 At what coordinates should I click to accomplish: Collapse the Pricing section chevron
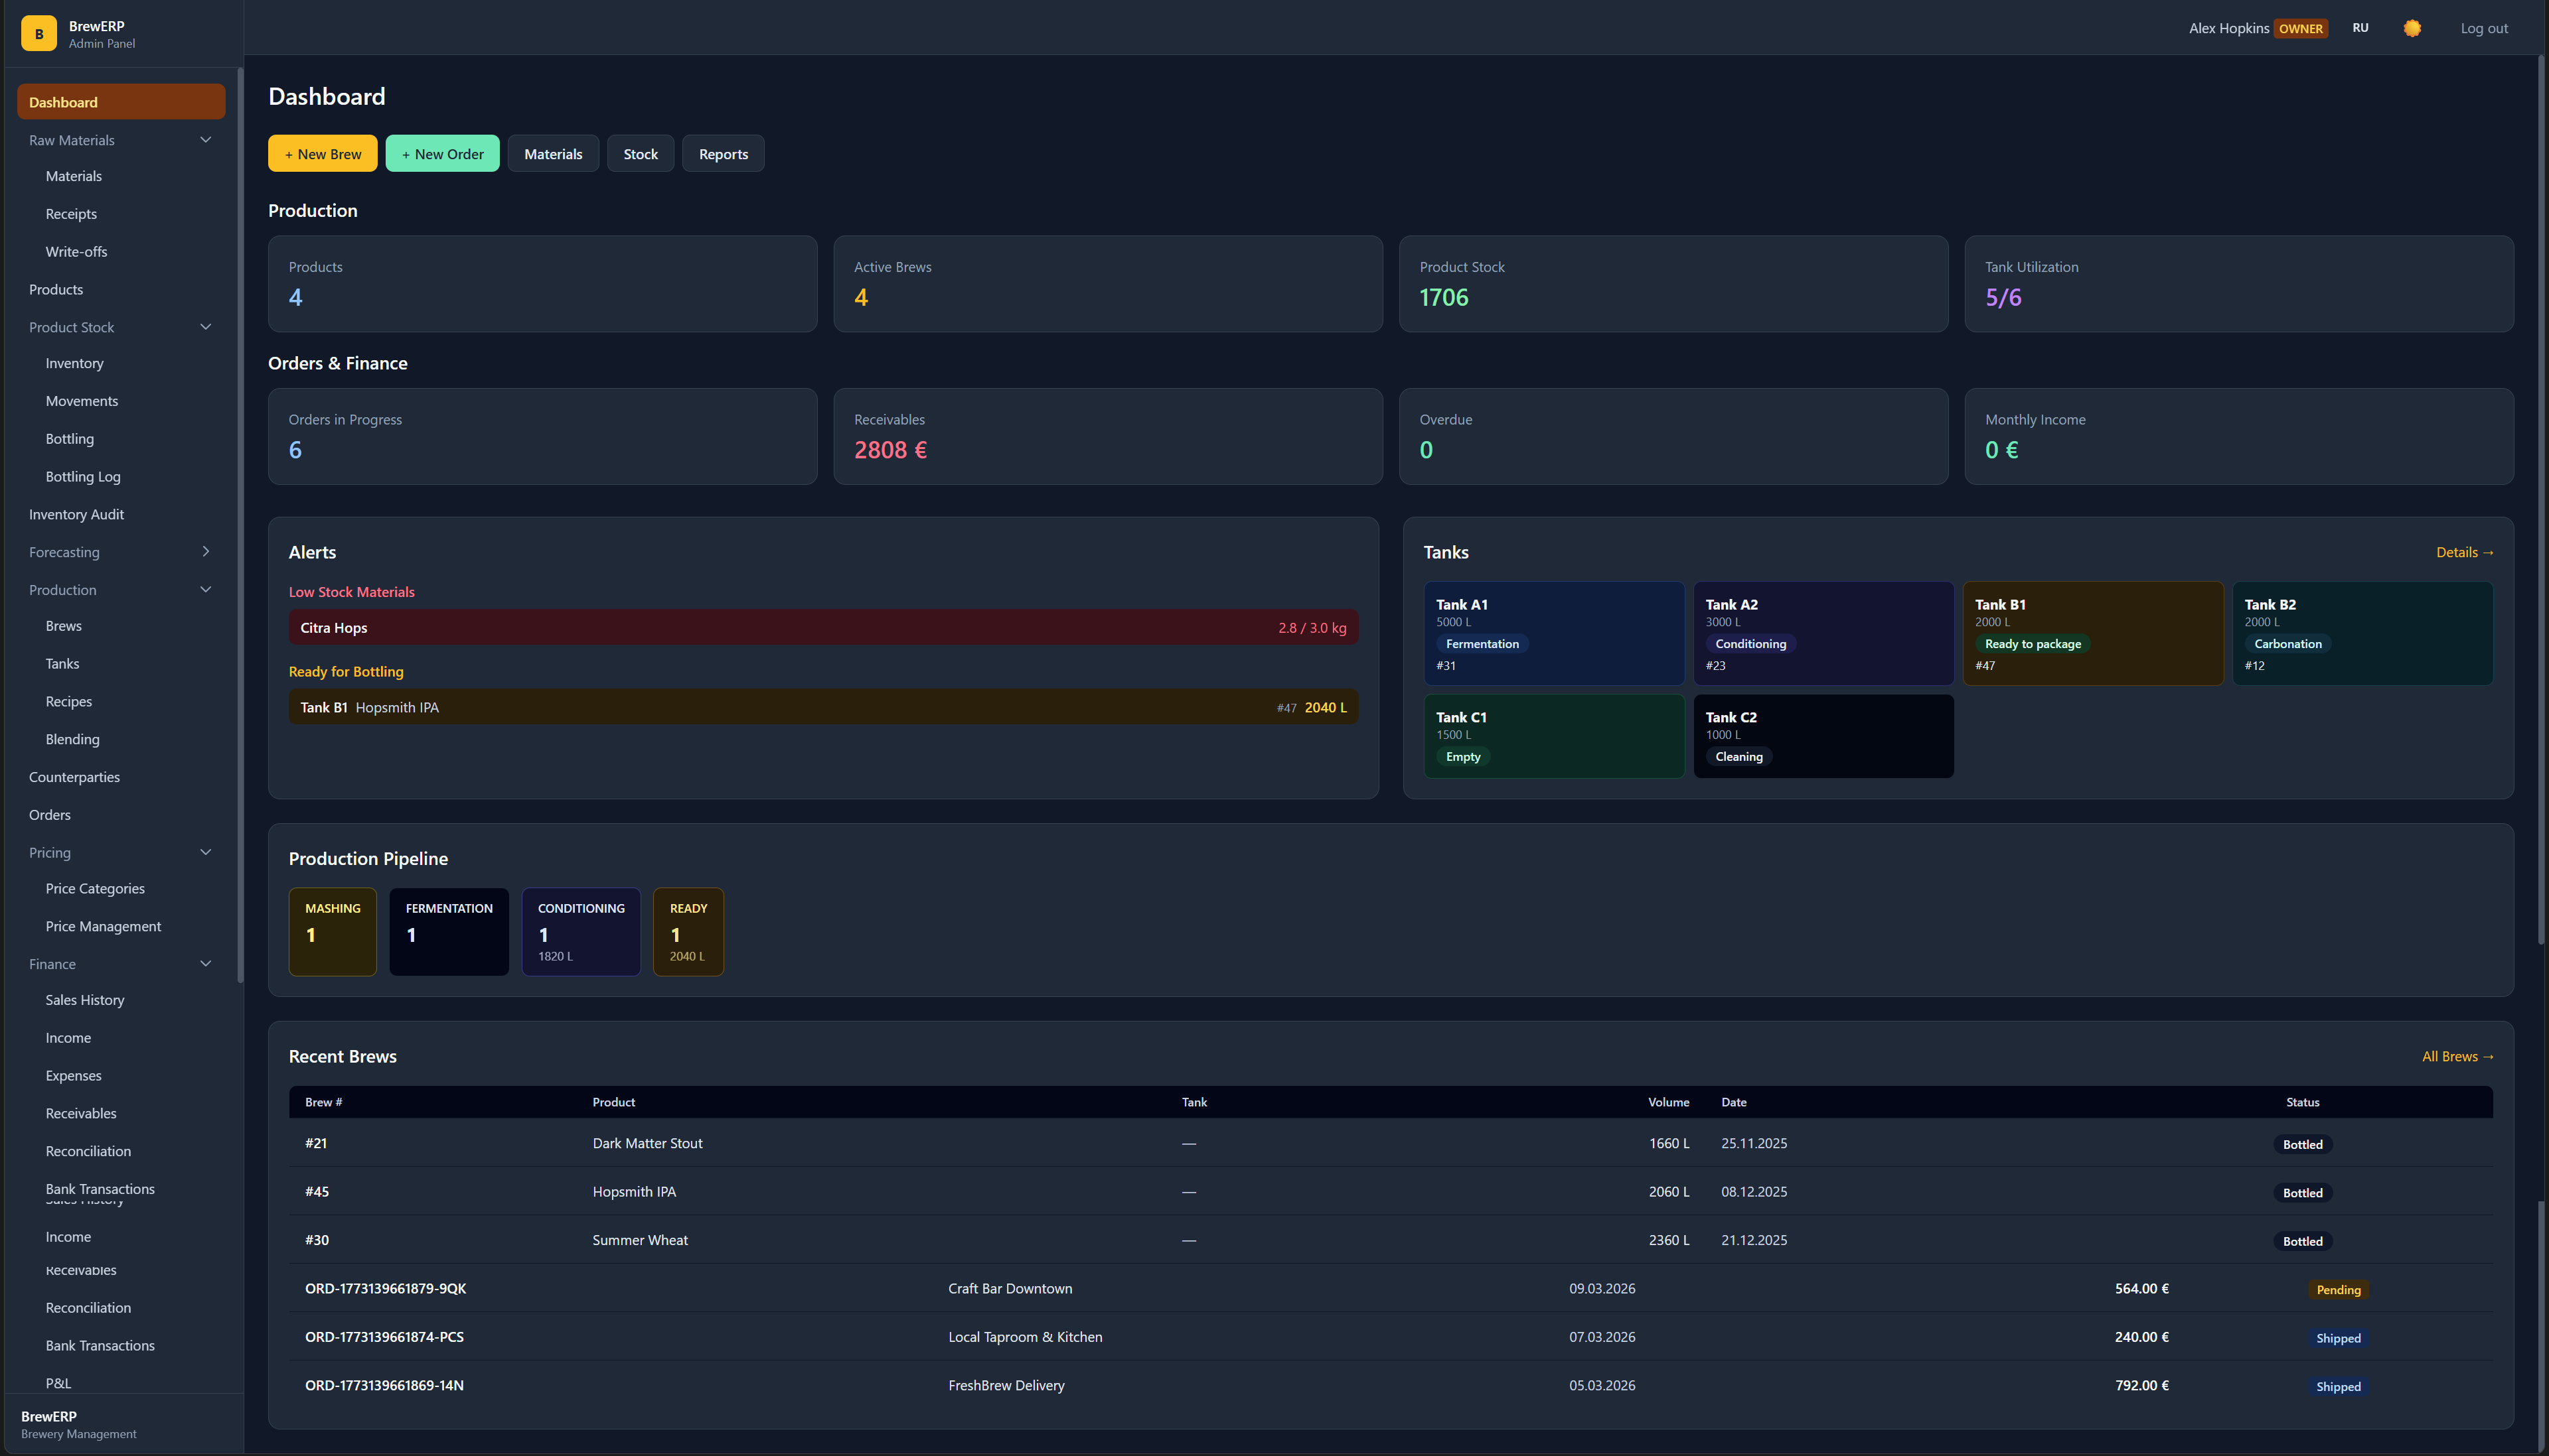(x=205, y=853)
